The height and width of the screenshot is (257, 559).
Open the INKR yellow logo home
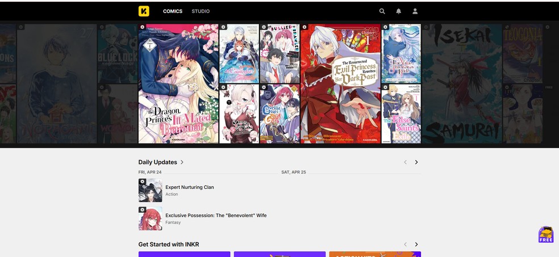click(x=144, y=11)
